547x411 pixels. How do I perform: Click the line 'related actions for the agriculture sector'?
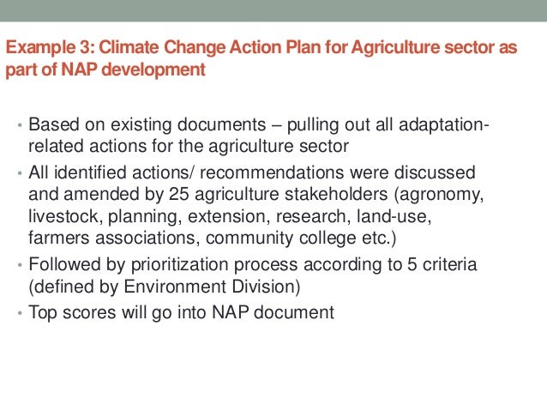pyautogui.click(x=189, y=147)
